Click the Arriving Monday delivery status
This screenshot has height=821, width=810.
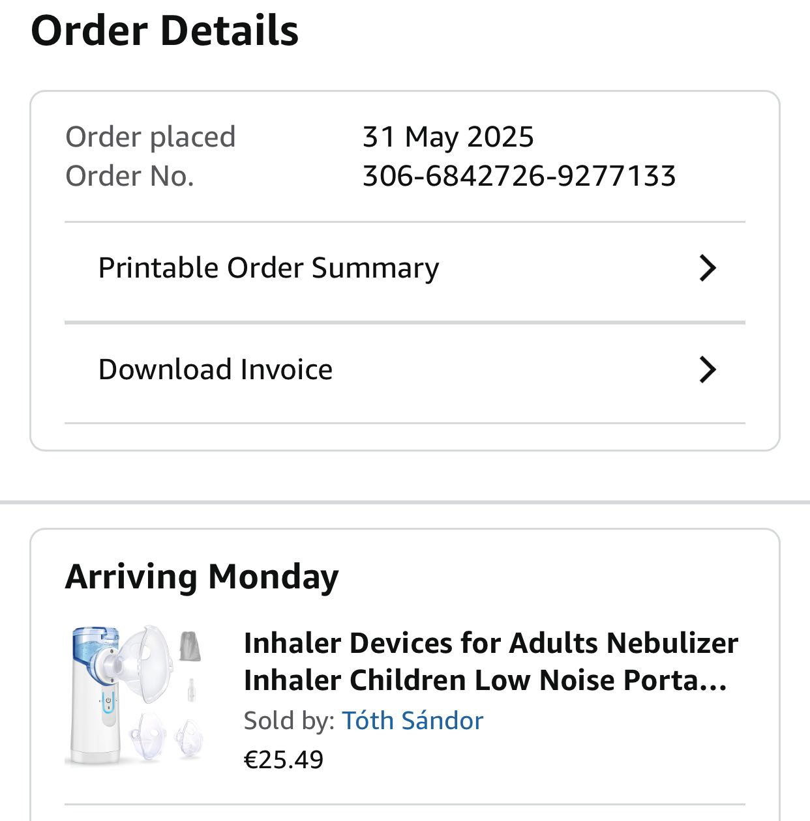tap(202, 577)
